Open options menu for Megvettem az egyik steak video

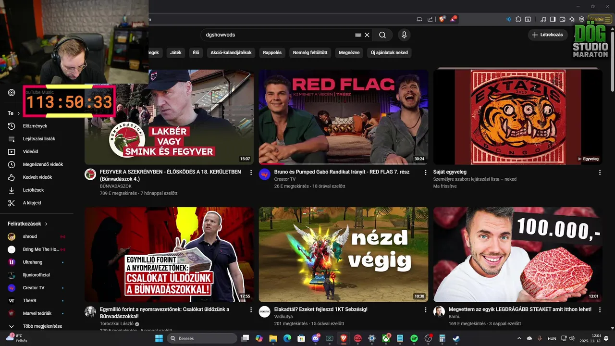[x=600, y=310]
